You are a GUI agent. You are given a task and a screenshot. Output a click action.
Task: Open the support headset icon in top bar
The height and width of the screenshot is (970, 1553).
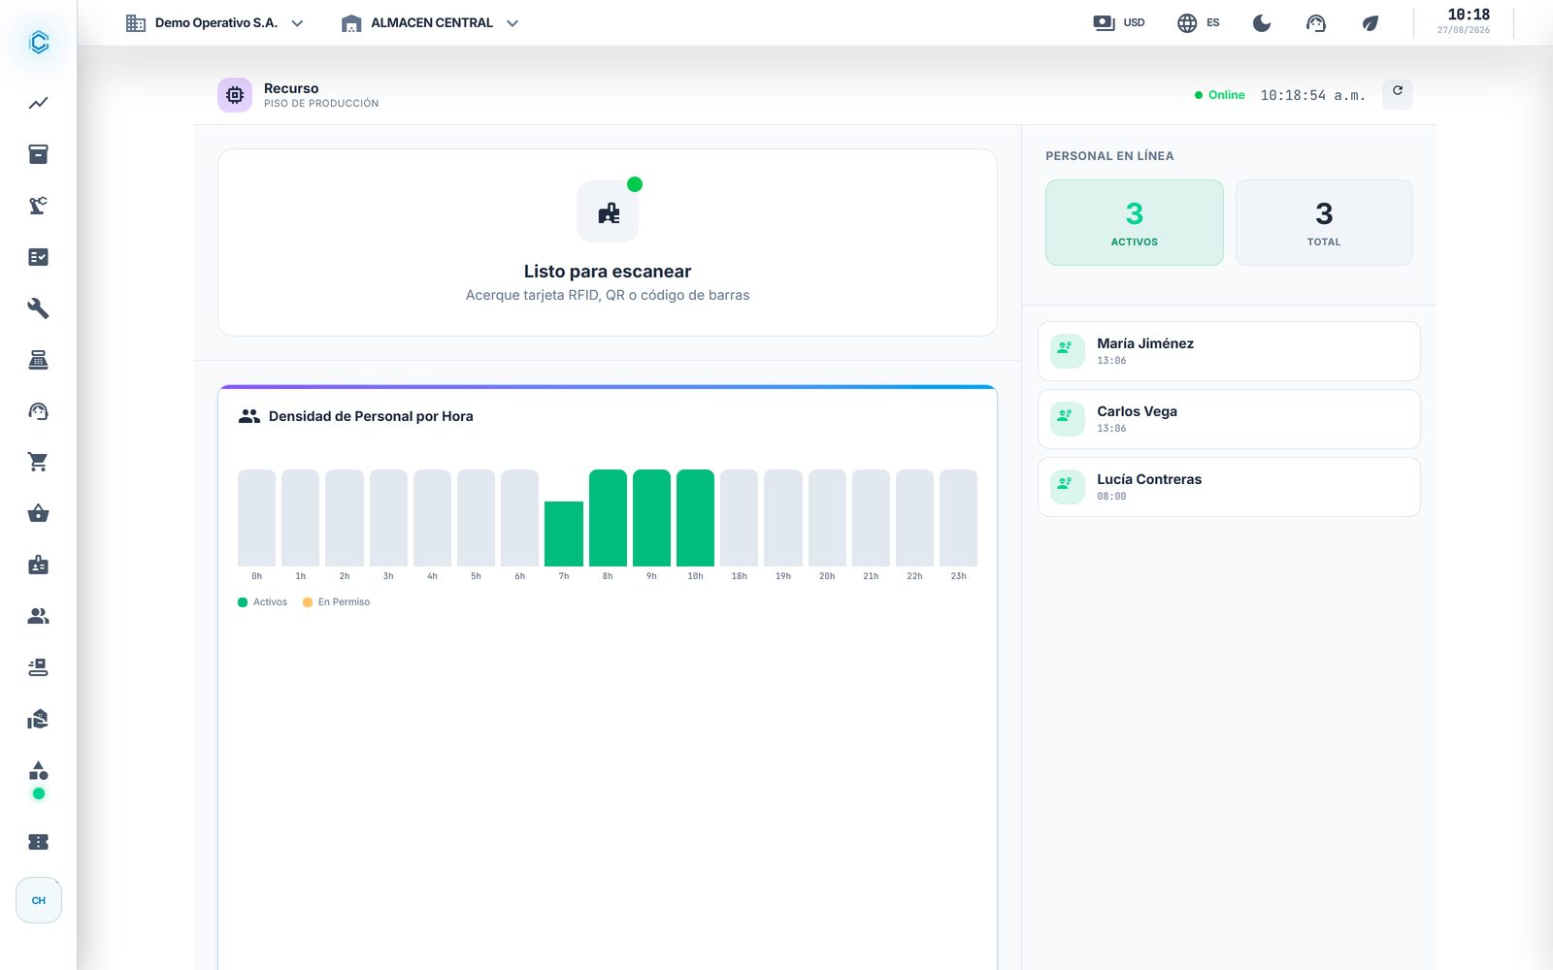pos(1316,23)
